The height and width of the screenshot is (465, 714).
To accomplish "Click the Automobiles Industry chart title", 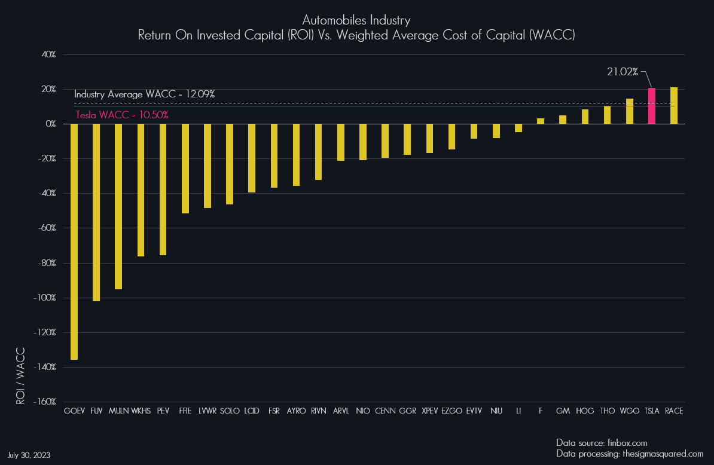I will pos(356,22).
